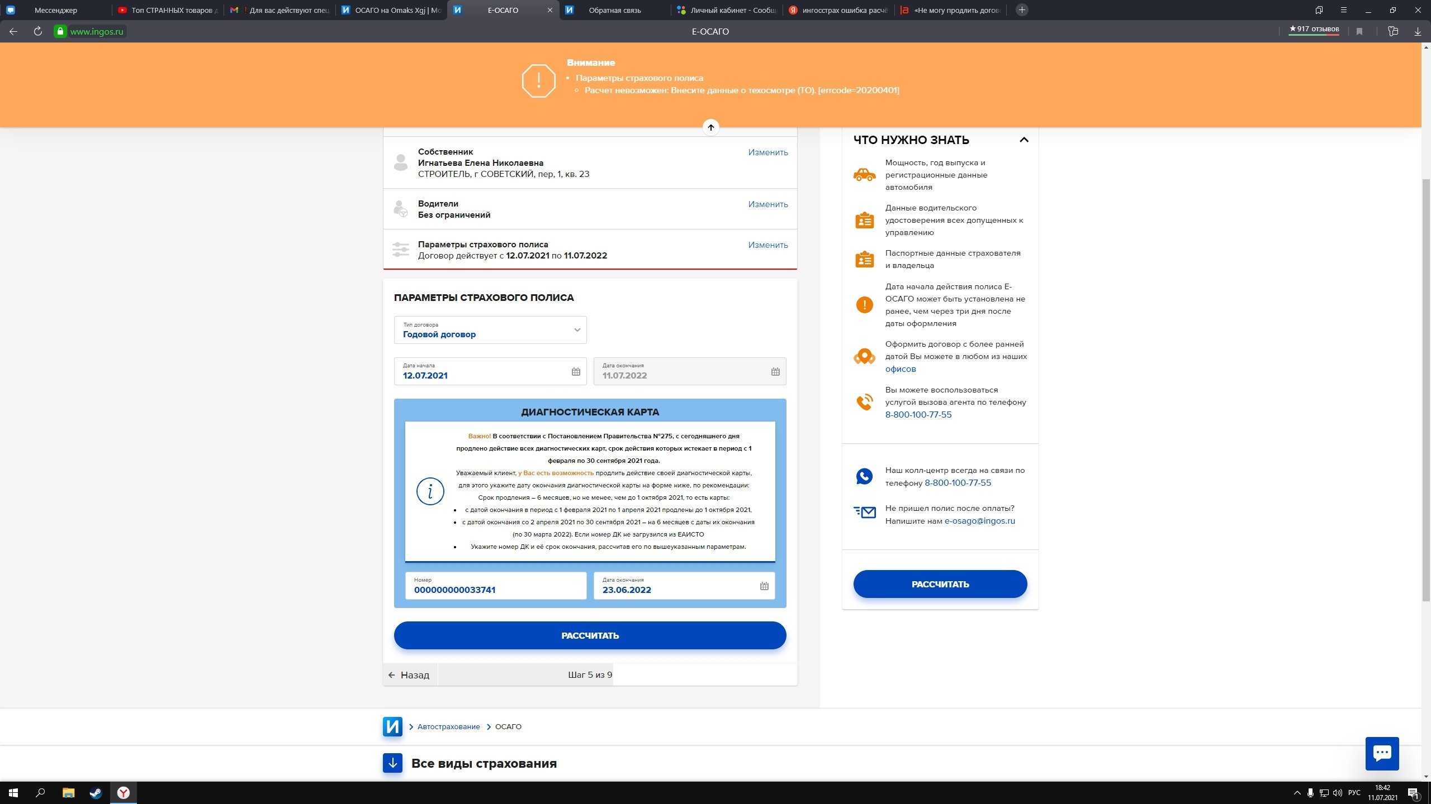Click the diagnostic card Номер field
Image resolution: width=1431 pixels, height=804 pixels.
tap(496, 586)
